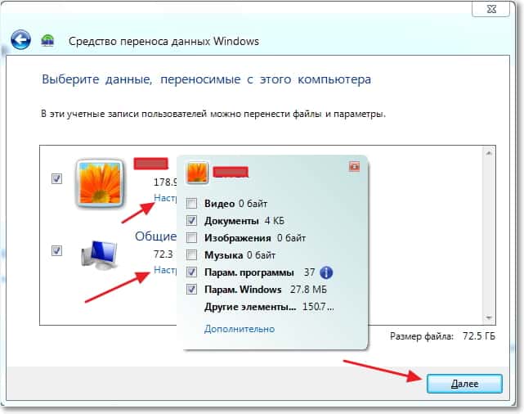Screen dimensions: 524x414
Task: Uncheck the Парам. программы checkbox
Action: point(191,272)
